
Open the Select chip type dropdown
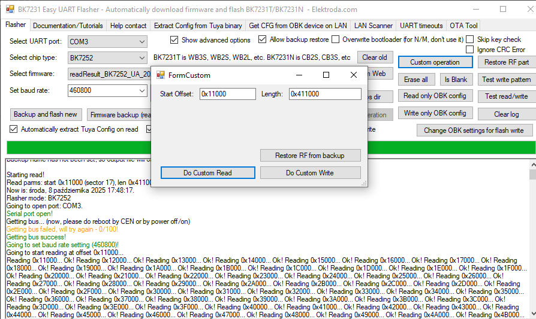tap(142, 58)
